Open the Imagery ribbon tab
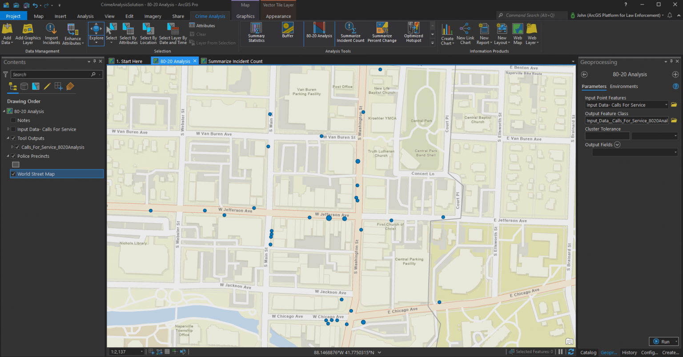Viewport: 683px width, 357px height. (153, 16)
